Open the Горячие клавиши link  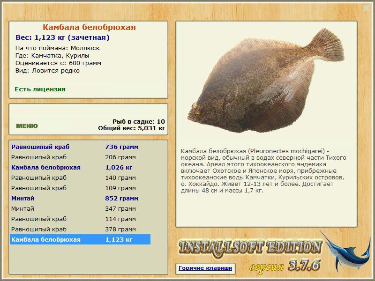click(x=205, y=268)
